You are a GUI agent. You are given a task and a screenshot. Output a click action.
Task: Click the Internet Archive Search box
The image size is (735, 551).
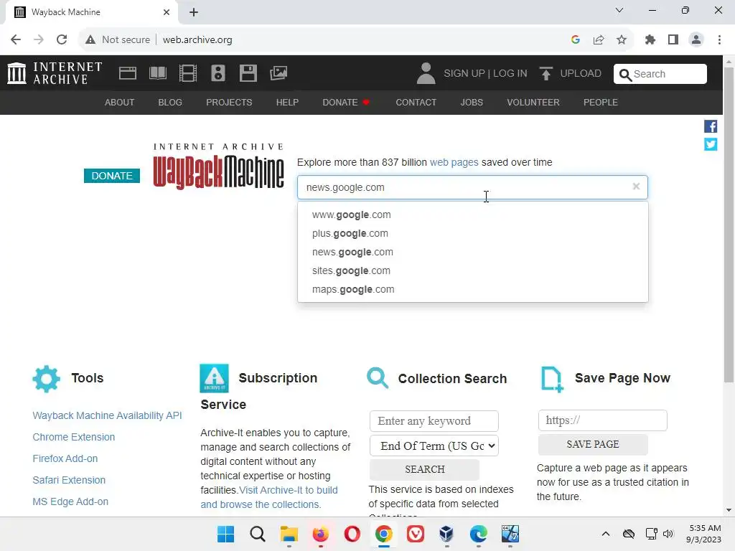tap(660, 74)
